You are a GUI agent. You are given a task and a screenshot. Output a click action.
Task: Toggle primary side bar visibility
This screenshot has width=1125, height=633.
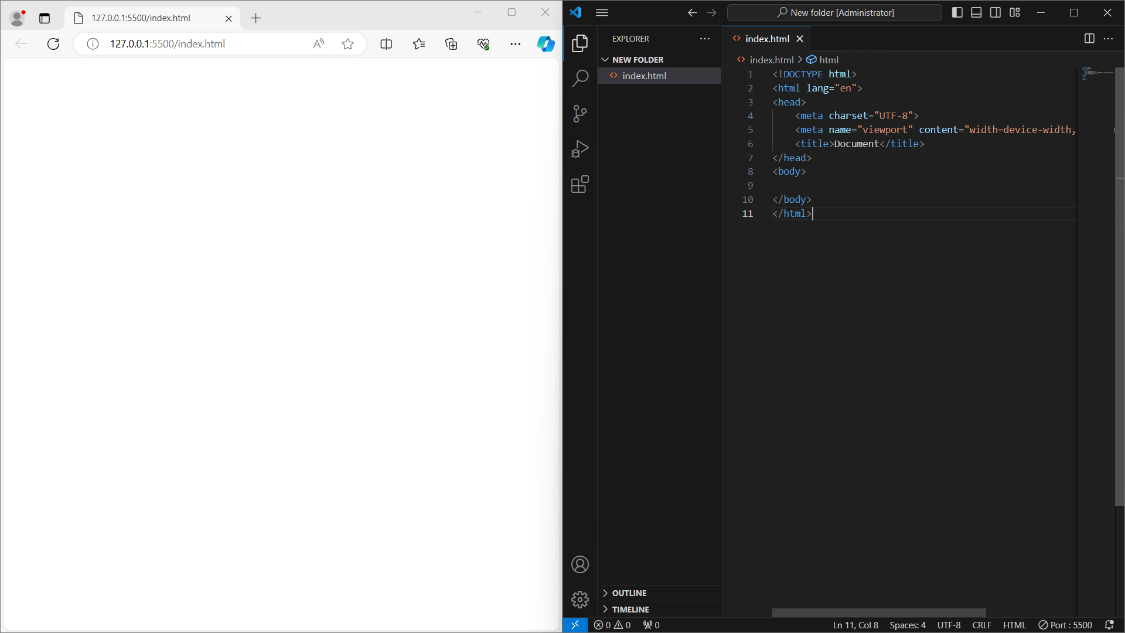point(957,12)
